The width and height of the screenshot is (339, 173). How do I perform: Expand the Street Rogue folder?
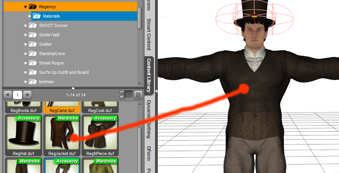point(26,63)
